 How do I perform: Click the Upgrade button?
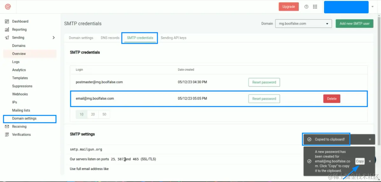(x=289, y=7)
